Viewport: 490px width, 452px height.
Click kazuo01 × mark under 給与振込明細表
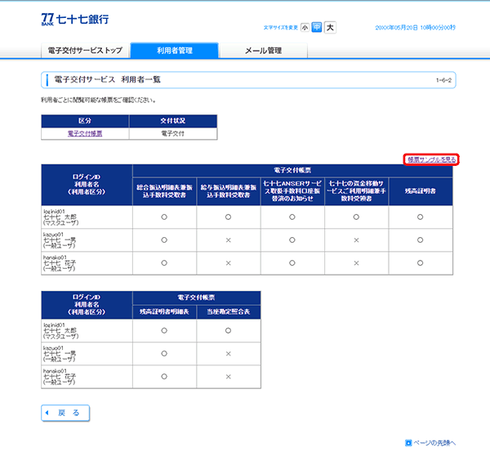pyautogui.click(x=229, y=240)
